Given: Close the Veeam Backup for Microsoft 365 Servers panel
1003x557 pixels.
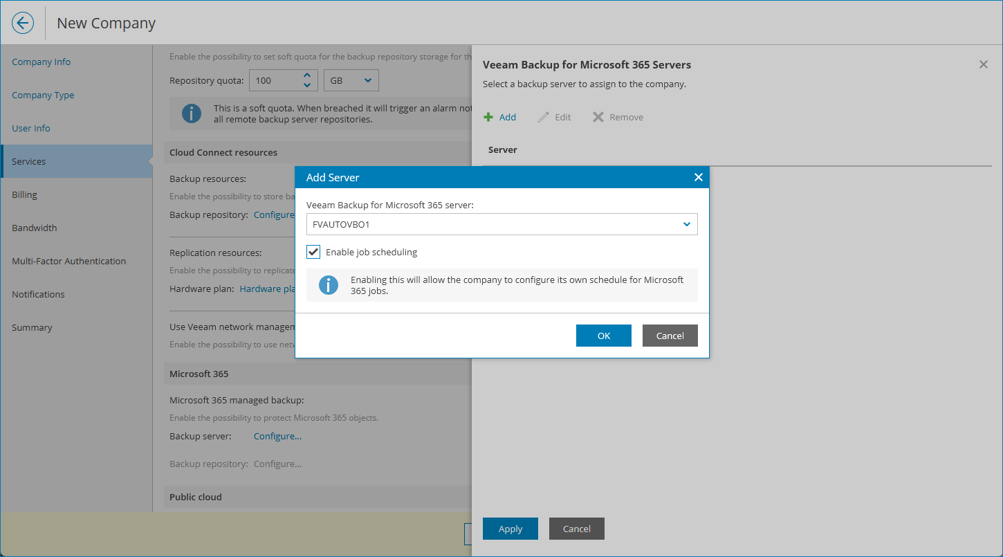Looking at the screenshot, I should tap(983, 64).
